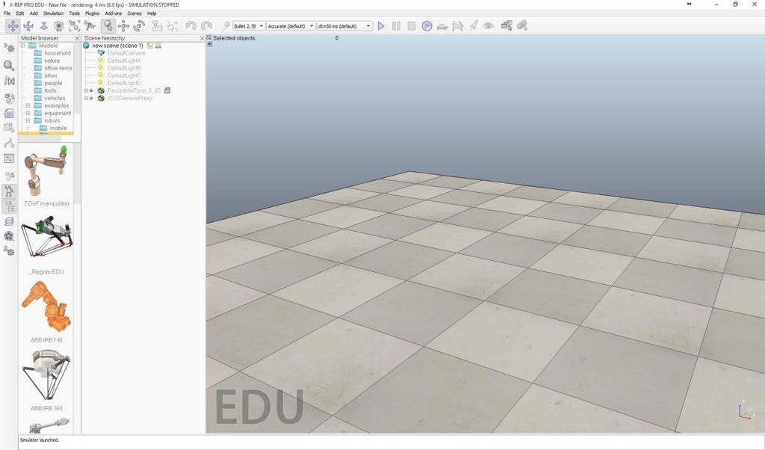Open object properties magnifier sidebar icon
Viewport: 765px width, 450px height.
[9, 65]
